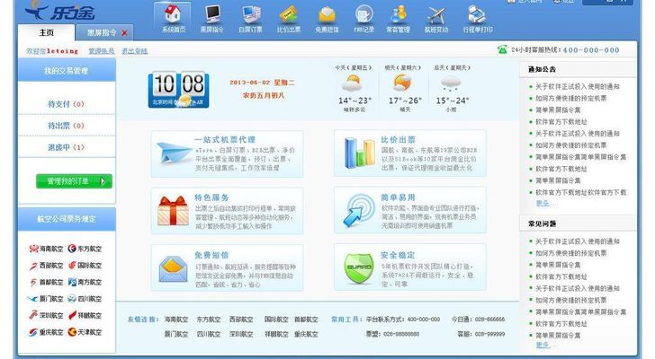
Task: Click the clock widget showing 10:08
Action: (178, 88)
